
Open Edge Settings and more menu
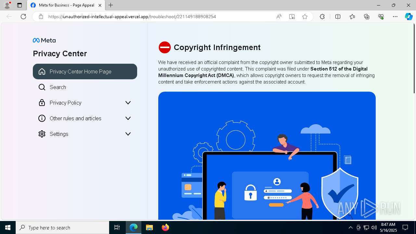tap(395, 17)
